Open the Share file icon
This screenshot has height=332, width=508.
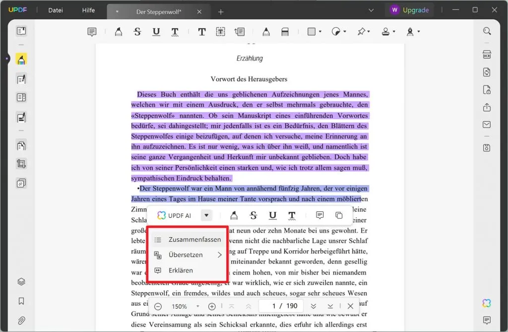click(x=487, y=107)
